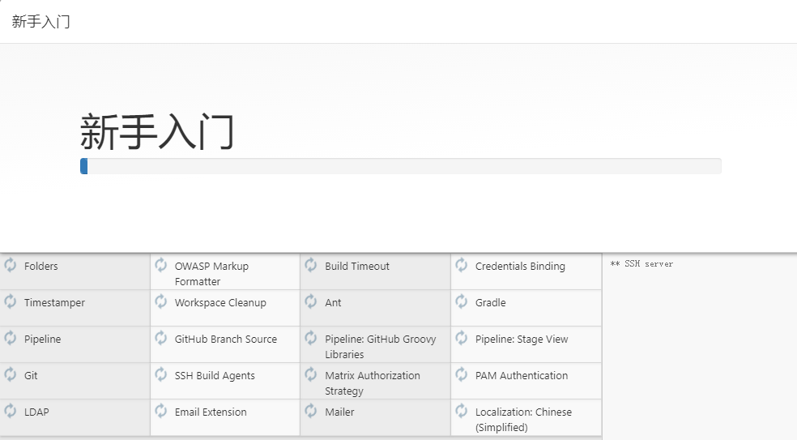797x440 pixels.
Task: Click the pending icon next to Git
Action: click(11, 374)
